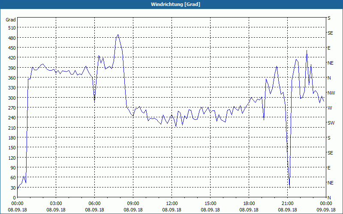Click the 30 y-axis value
Screen dimensions: 343x214
click(x=13, y=188)
